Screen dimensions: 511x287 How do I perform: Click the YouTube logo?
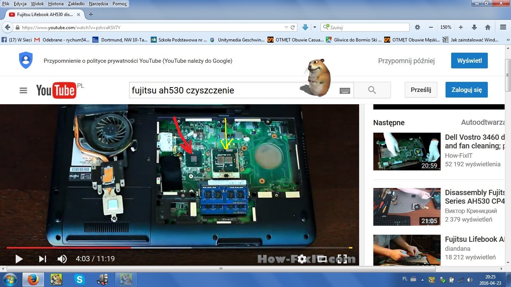tap(56, 90)
